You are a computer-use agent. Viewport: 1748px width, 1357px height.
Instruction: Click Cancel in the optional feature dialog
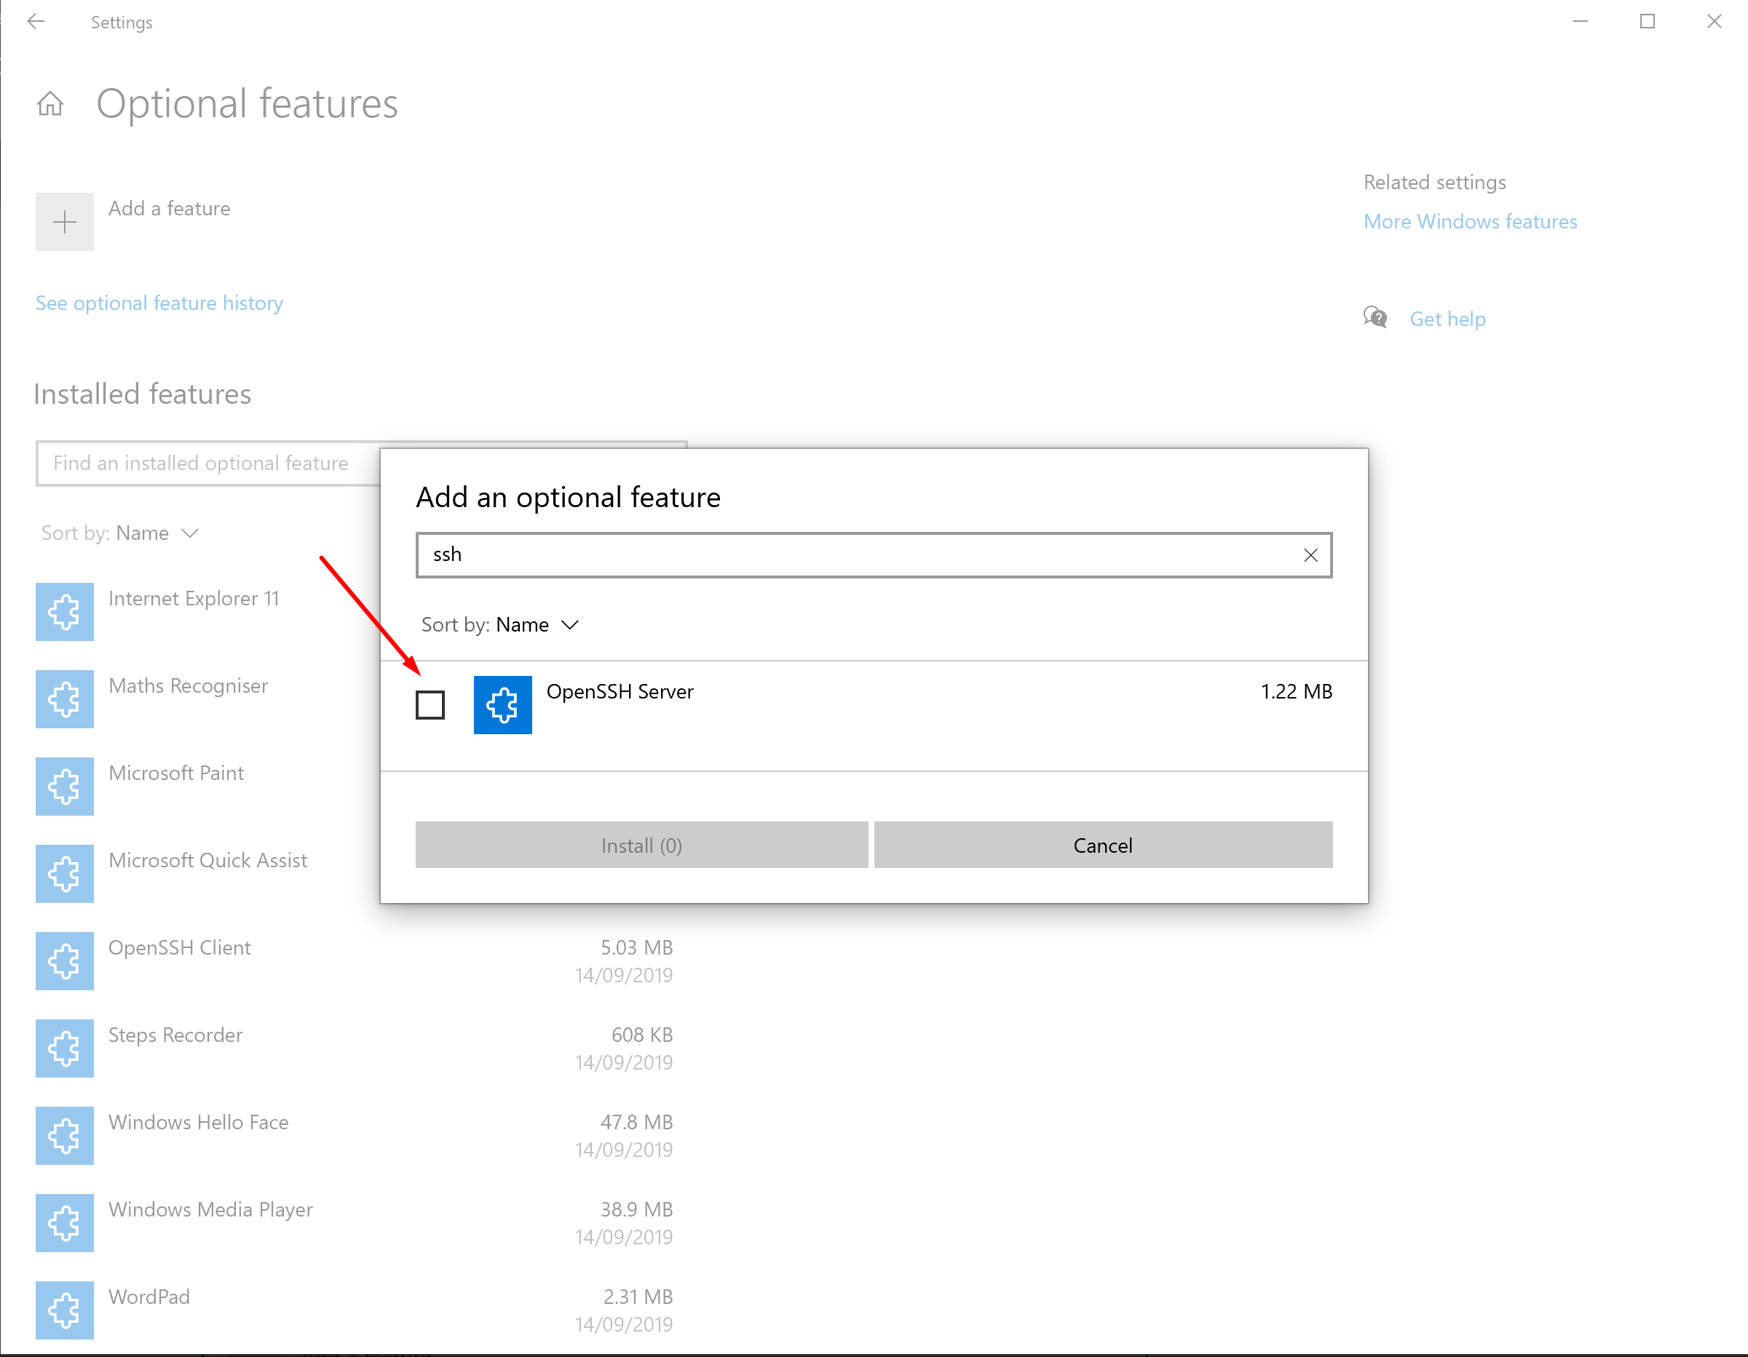[1103, 845]
